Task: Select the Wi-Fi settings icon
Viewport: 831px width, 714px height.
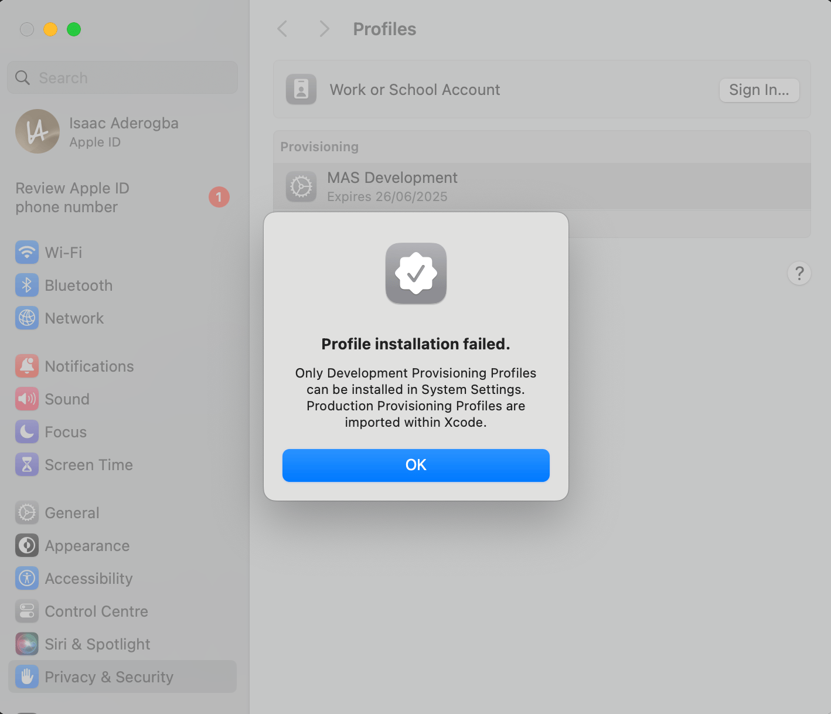Action: 26,252
